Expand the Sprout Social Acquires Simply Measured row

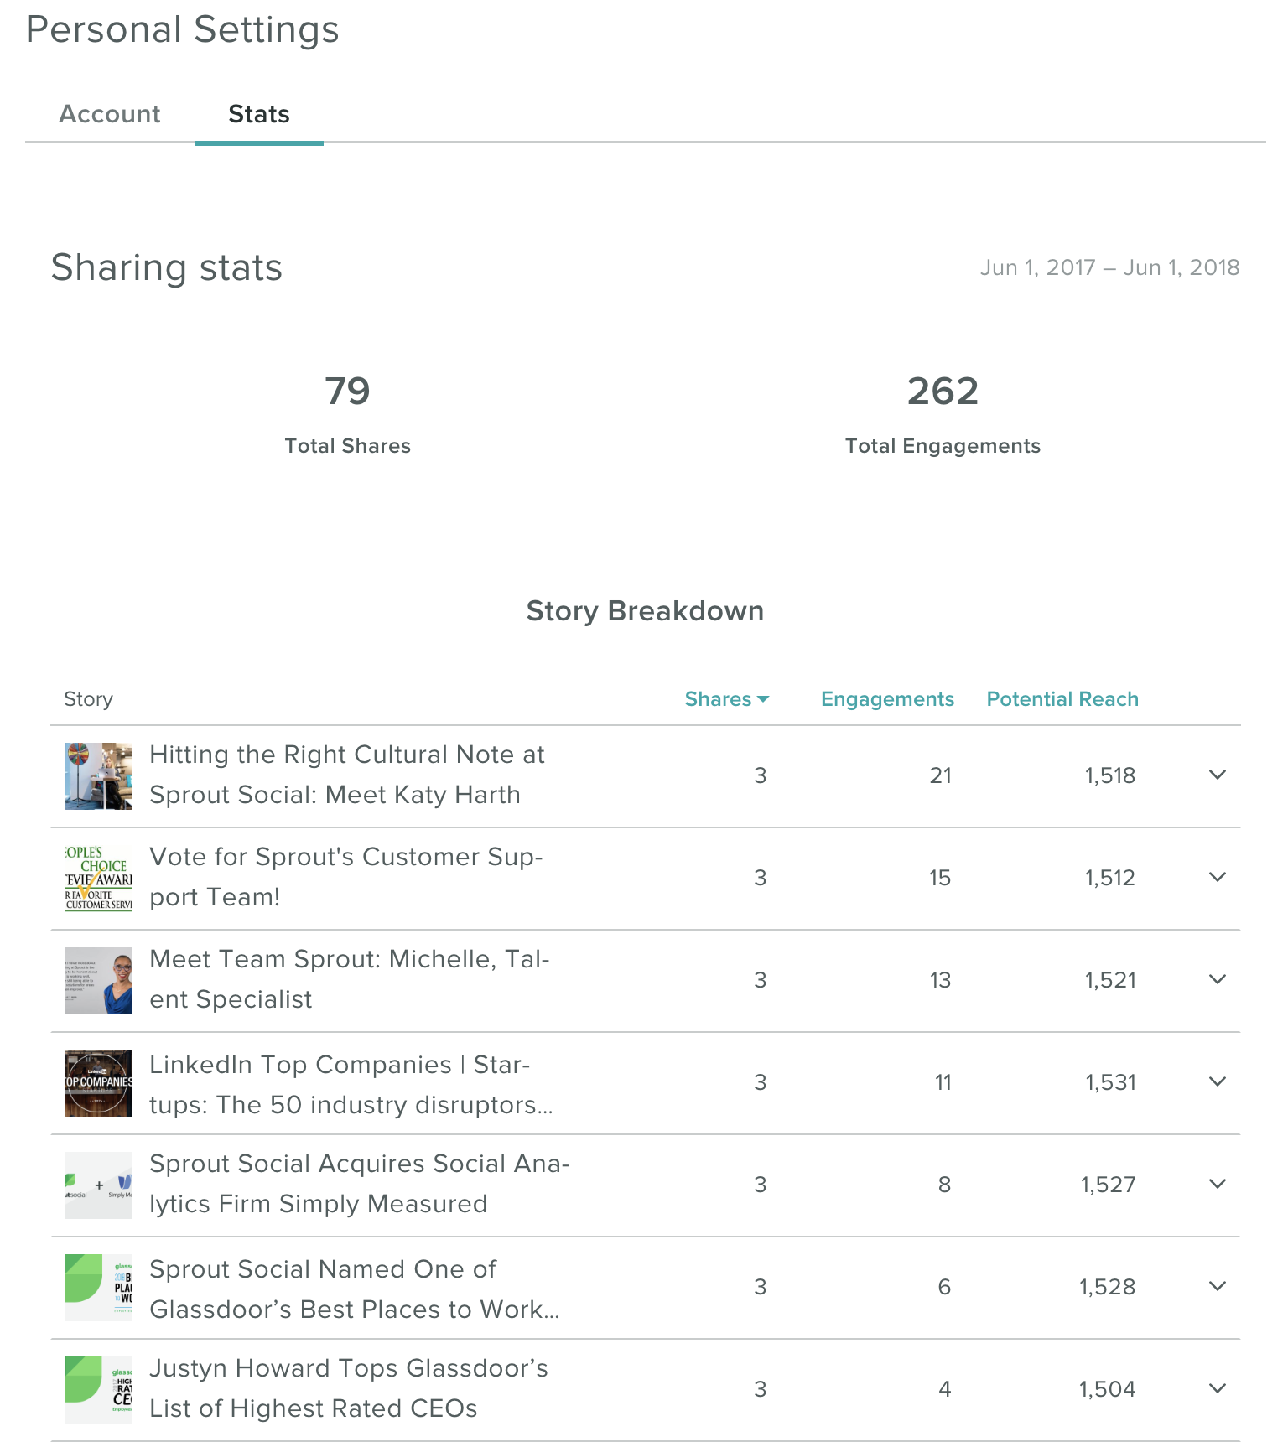pyautogui.click(x=1218, y=1184)
